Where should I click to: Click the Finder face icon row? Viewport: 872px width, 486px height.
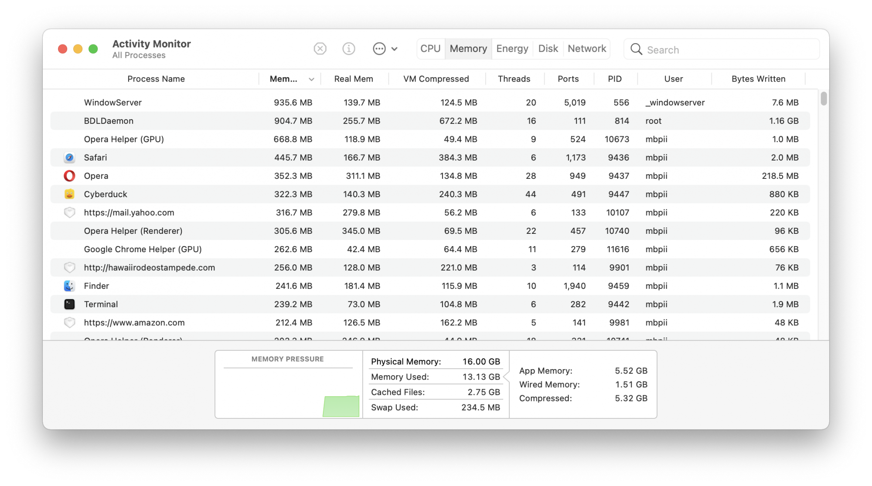69,286
